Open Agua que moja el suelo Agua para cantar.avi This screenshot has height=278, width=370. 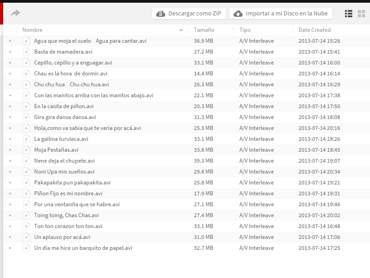(x=90, y=41)
